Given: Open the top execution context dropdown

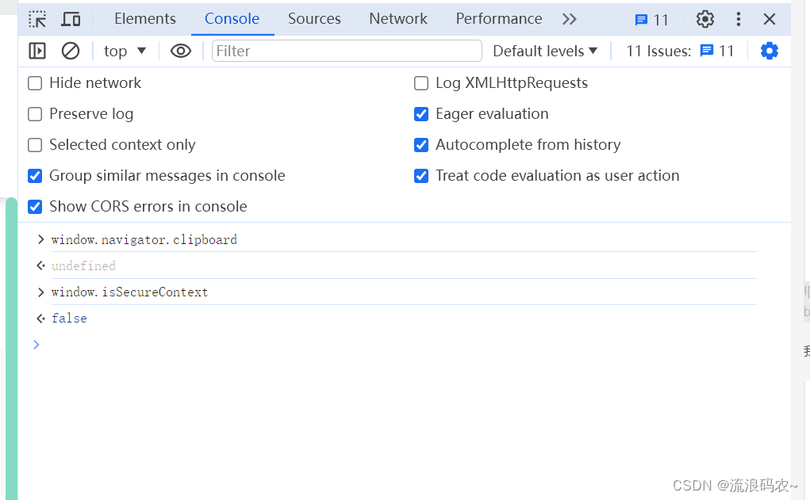Looking at the screenshot, I should tap(124, 50).
